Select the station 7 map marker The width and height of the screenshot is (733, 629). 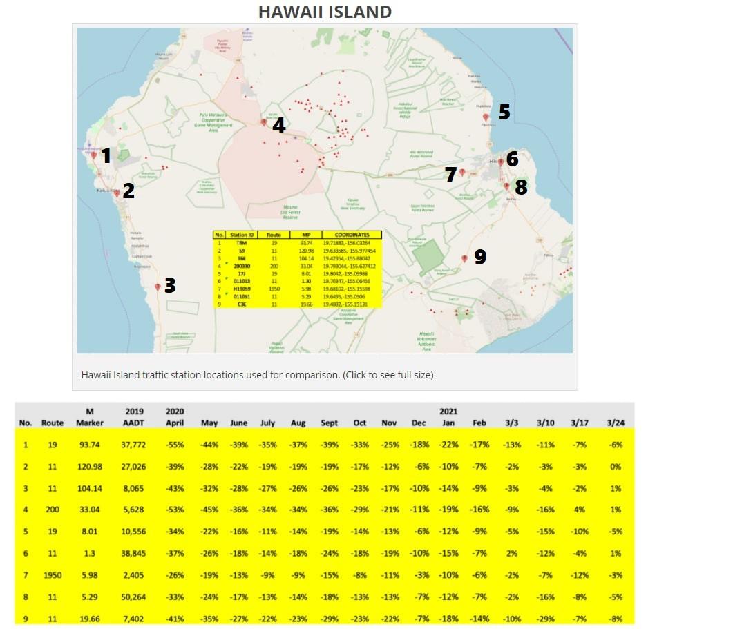coord(462,173)
